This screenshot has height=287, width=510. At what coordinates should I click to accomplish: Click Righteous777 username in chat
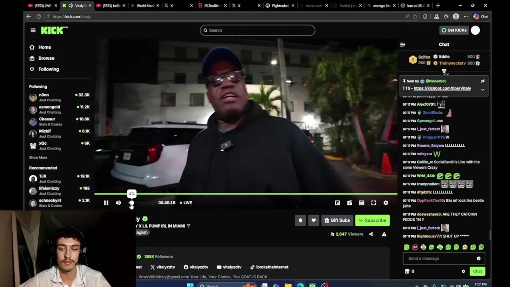(x=430, y=236)
